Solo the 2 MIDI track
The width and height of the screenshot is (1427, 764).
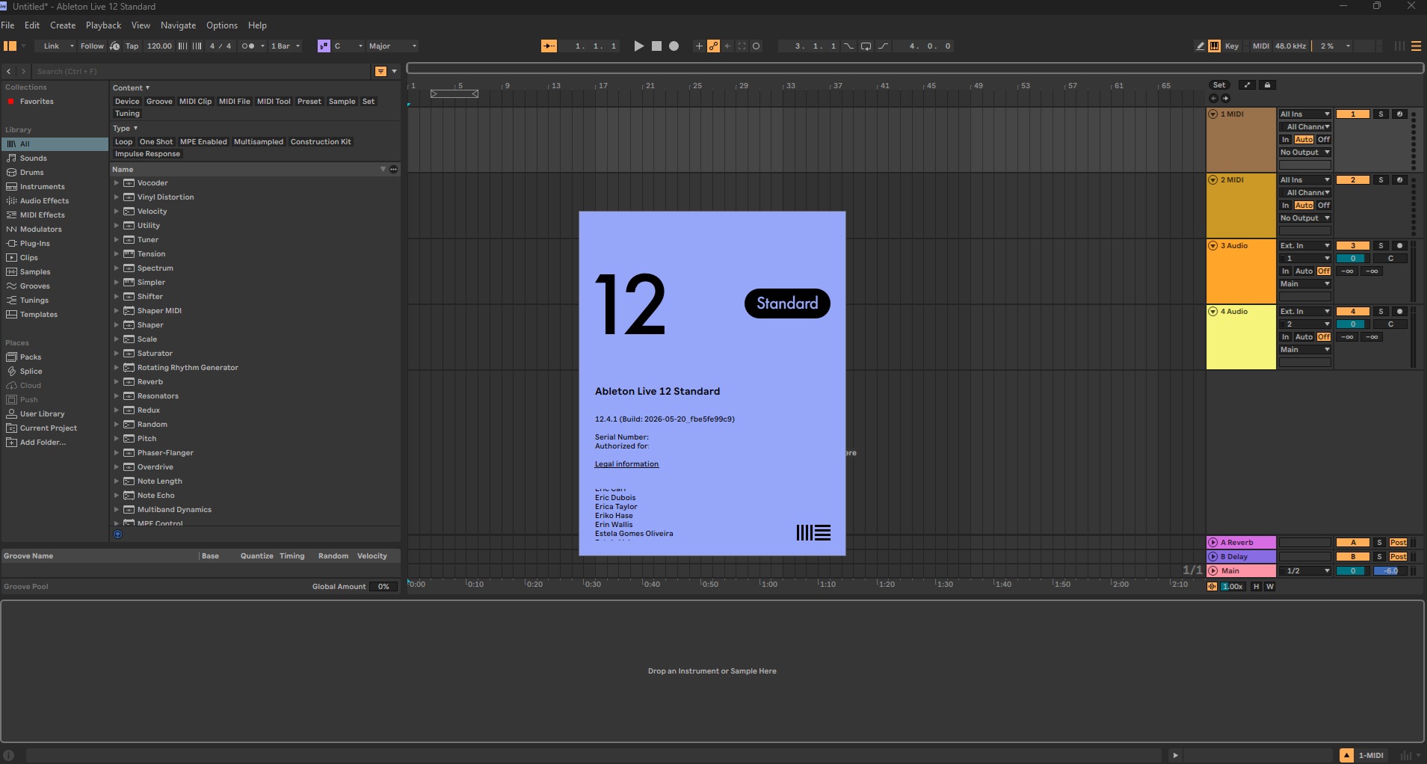[1381, 180]
